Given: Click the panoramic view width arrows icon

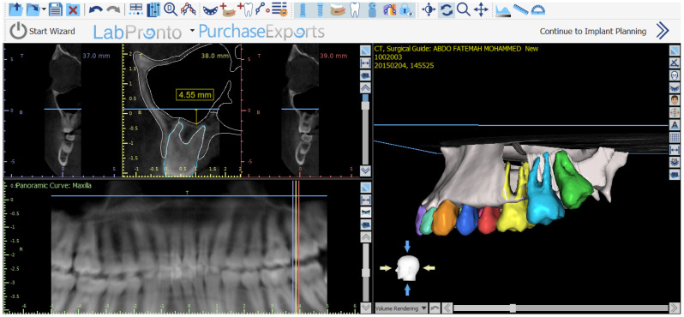Looking at the screenshot, I should pyautogui.click(x=365, y=200).
